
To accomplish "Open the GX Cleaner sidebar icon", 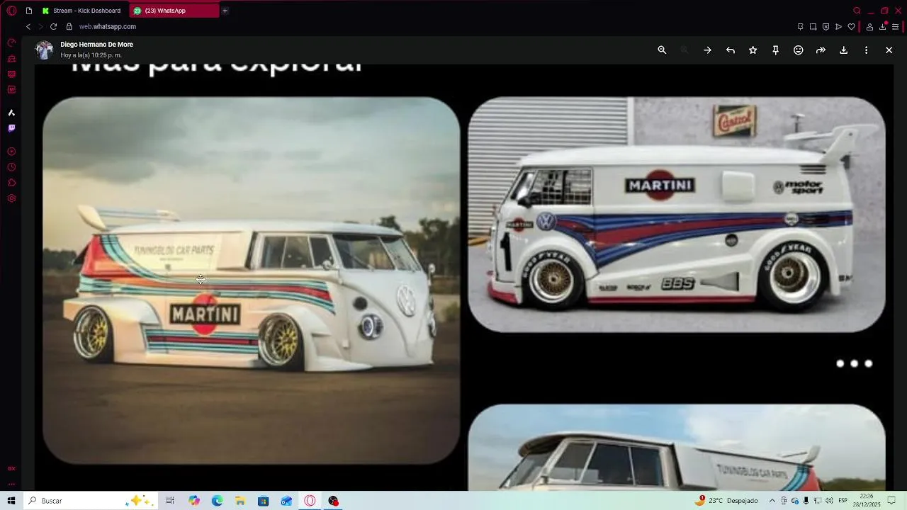I will pyautogui.click(x=11, y=59).
